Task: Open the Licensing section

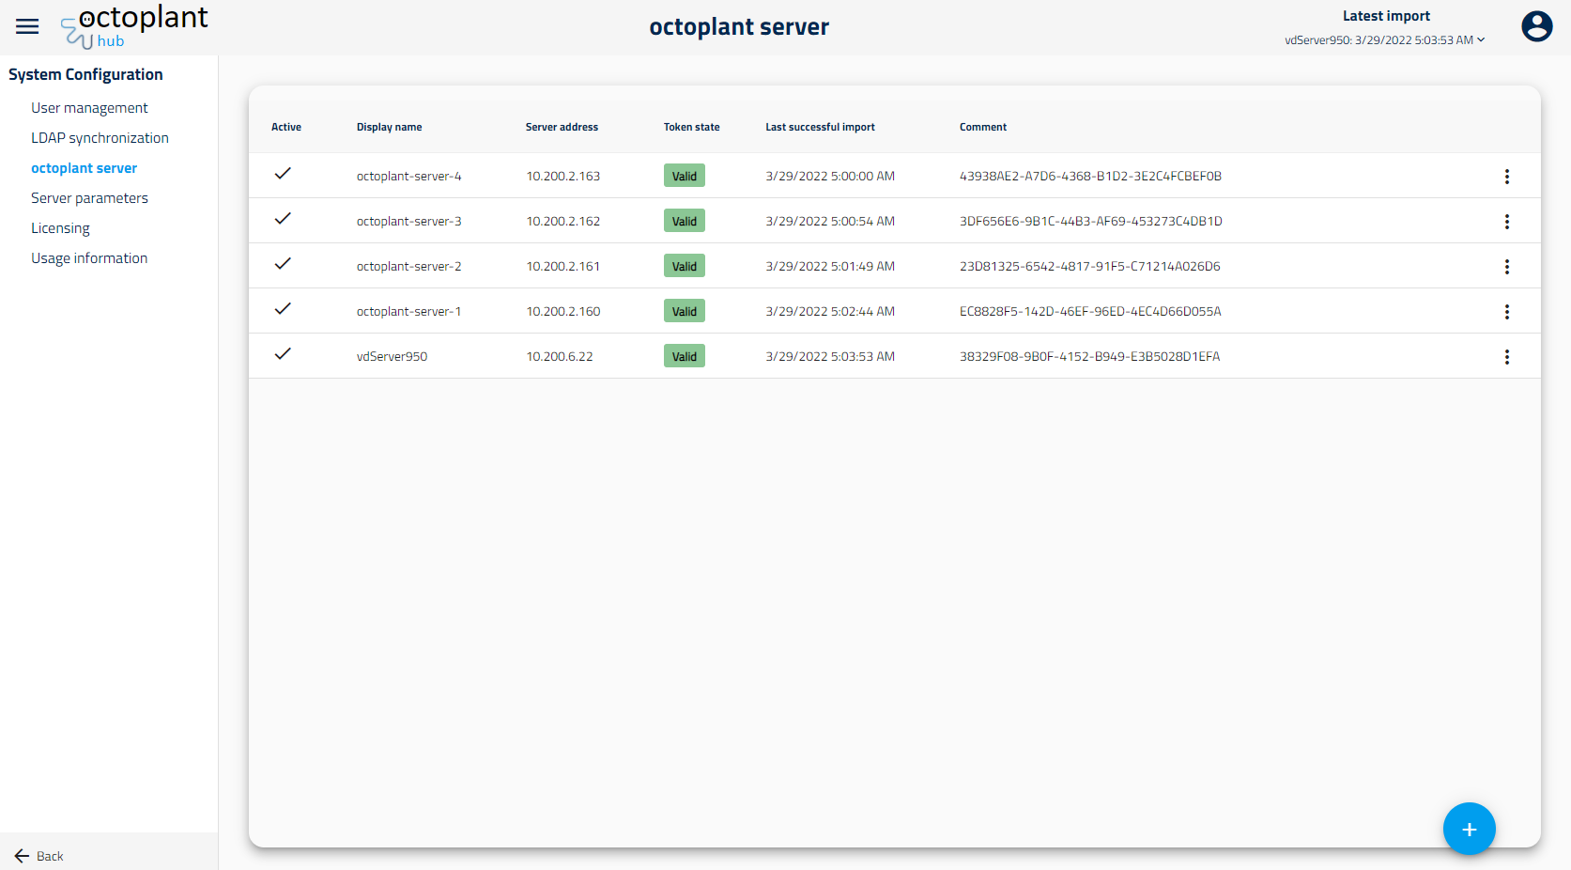Action: (60, 227)
